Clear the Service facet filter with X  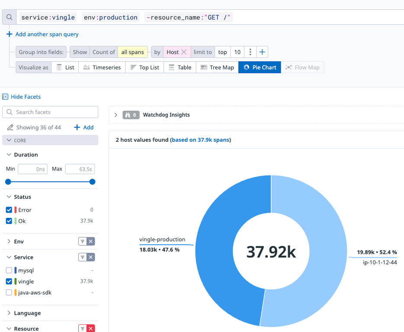91,257
